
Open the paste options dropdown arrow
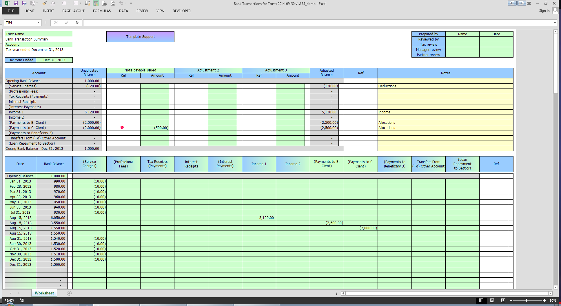(x=37, y=3)
